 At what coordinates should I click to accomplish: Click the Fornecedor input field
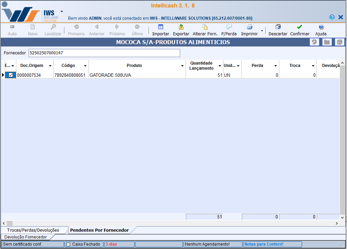coord(104,53)
